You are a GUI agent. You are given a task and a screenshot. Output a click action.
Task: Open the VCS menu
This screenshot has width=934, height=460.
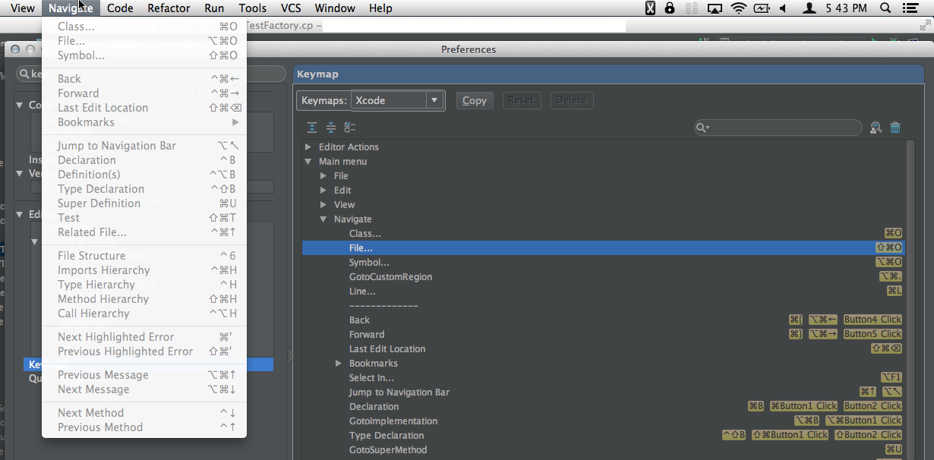click(x=291, y=8)
